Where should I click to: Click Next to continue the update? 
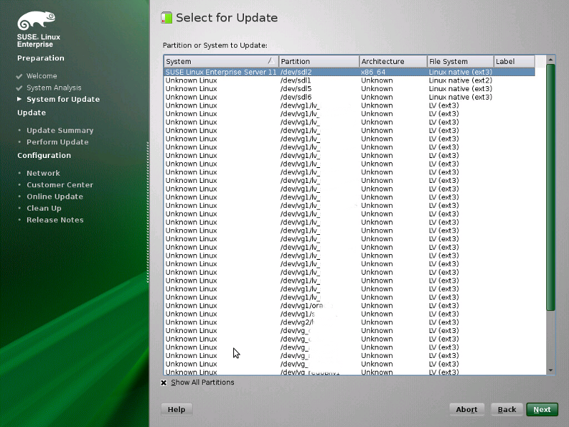pos(542,409)
